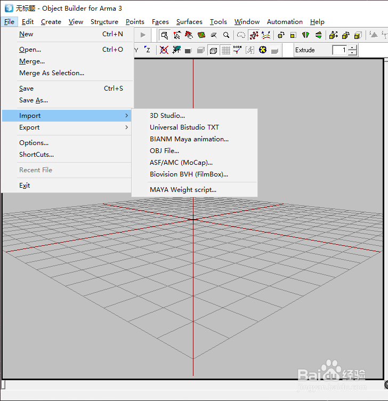388x401 pixels.
Task: Select Biovision BVH (FilmBox)... import
Action: coord(195,174)
